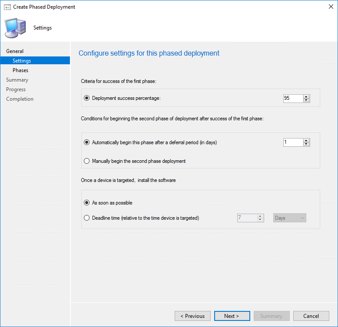Screen dimensions: 338x327
Task: Click the success percentage input field
Action: (293, 99)
